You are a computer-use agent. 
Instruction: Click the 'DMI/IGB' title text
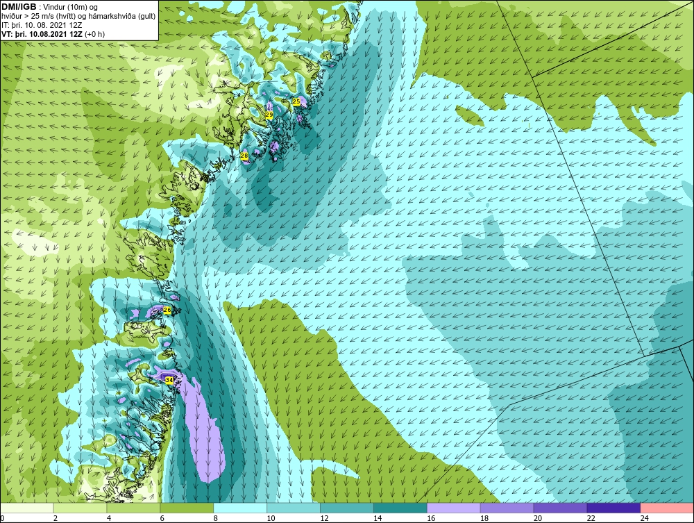click(19, 7)
